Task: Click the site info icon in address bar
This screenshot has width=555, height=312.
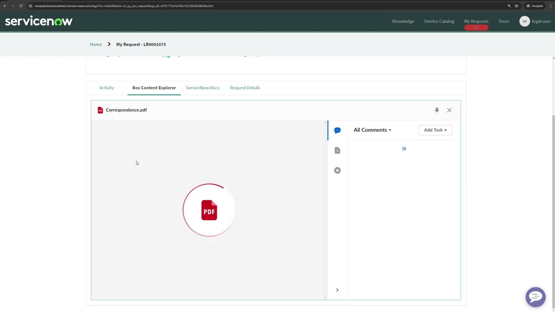Action: click(x=30, y=6)
